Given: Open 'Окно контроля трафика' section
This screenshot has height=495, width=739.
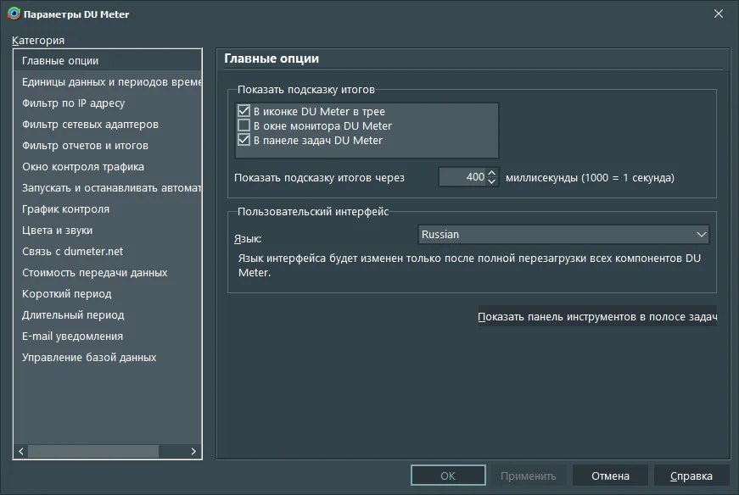Looking at the screenshot, I should pos(83,167).
